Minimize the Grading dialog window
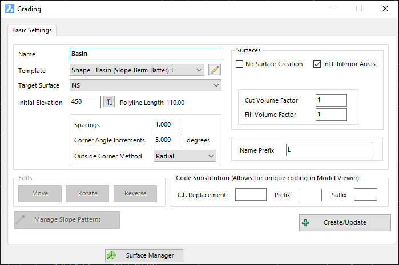Screen dimensions: 399x265 333,9
